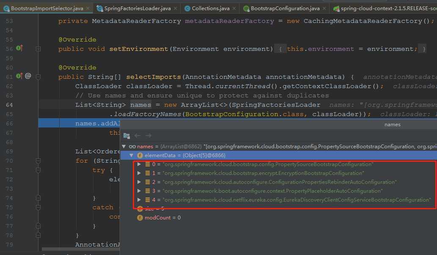The image size is (437, 255).
Task: Click the watch glasses icon beside names
Action: pyautogui.click(x=132, y=147)
